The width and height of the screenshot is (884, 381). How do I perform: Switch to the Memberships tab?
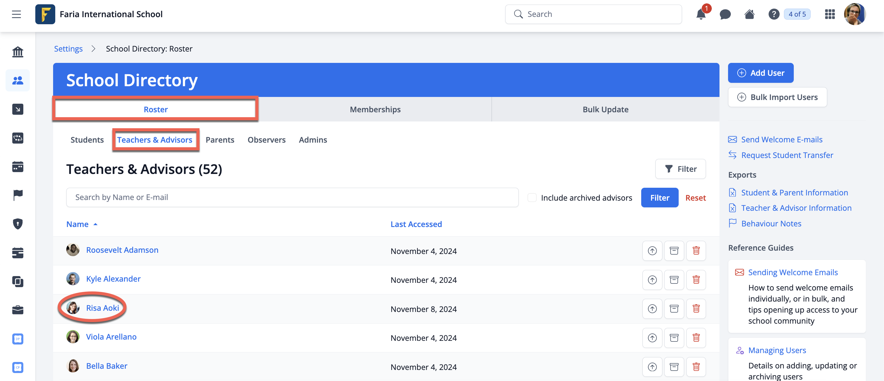tap(375, 110)
